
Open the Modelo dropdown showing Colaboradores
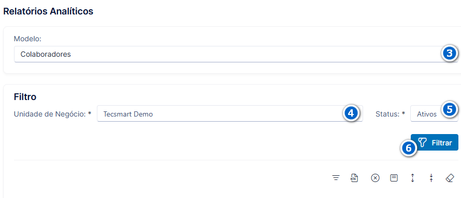pyautogui.click(x=236, y=54)
